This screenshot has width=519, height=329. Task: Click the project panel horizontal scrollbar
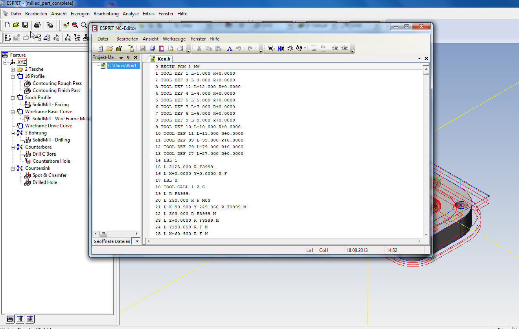pos(116,233)
